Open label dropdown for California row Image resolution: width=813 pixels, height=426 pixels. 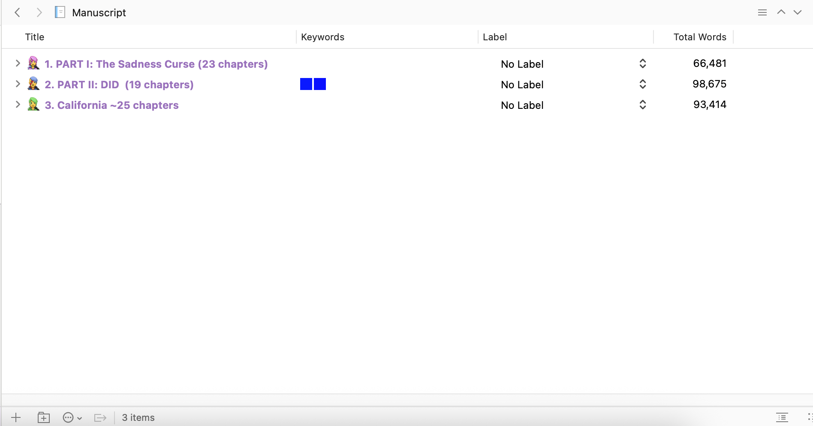(x=642, y=105)
